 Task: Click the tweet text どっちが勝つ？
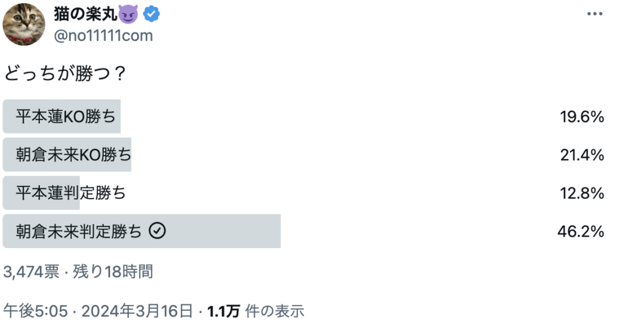coord(65,74)
